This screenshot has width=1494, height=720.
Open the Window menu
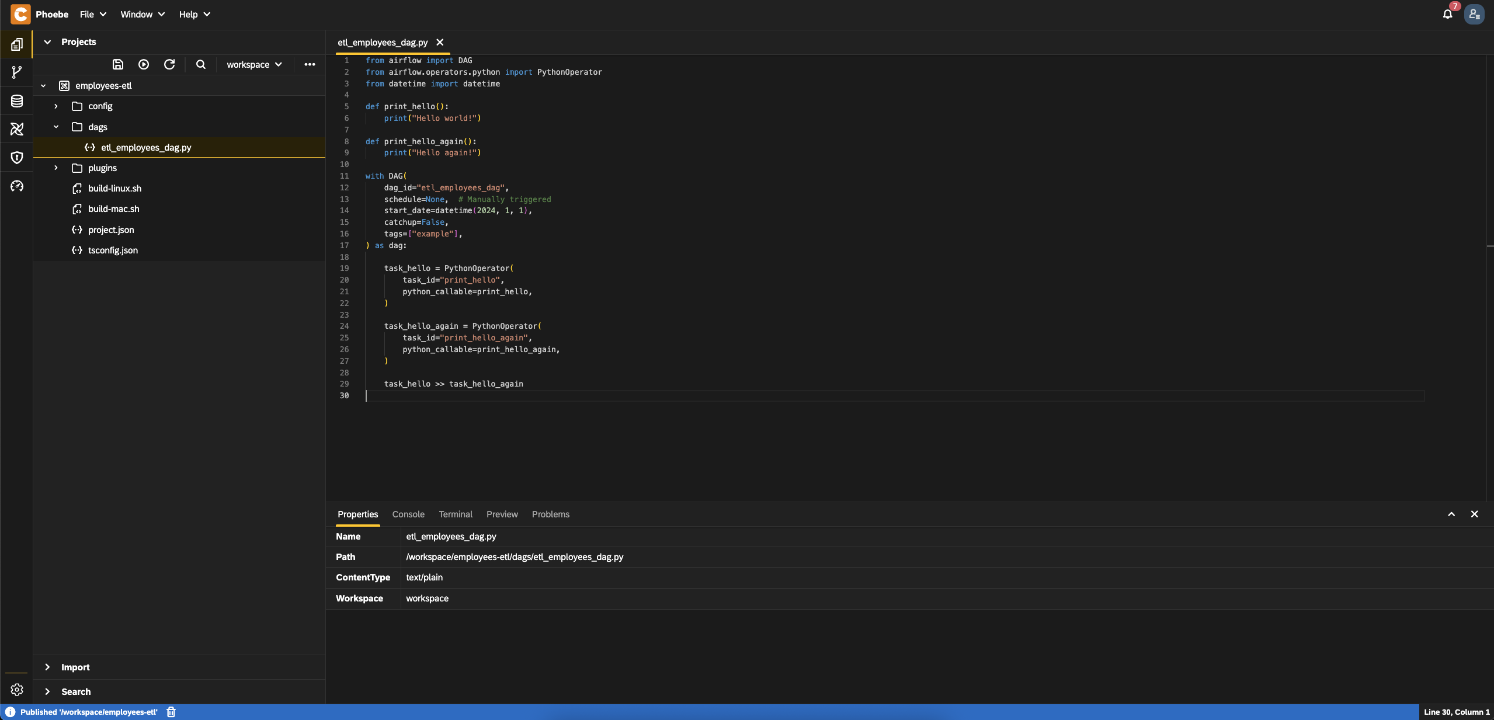143,14
